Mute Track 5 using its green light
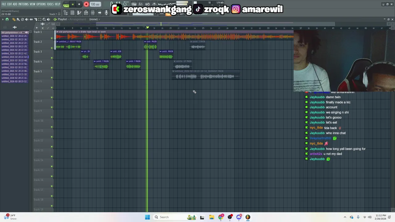This screenshot has height=222, width=395. point(52,78)
